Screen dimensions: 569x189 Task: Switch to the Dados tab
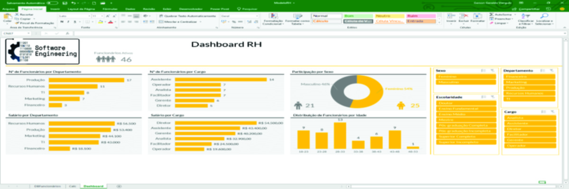click(129, 9)
